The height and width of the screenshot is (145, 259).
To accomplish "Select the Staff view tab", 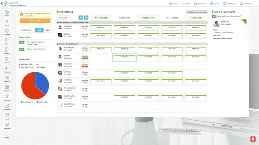I will [39, 30].
